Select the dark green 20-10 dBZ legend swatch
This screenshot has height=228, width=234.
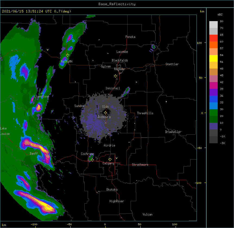coord(213,119)
